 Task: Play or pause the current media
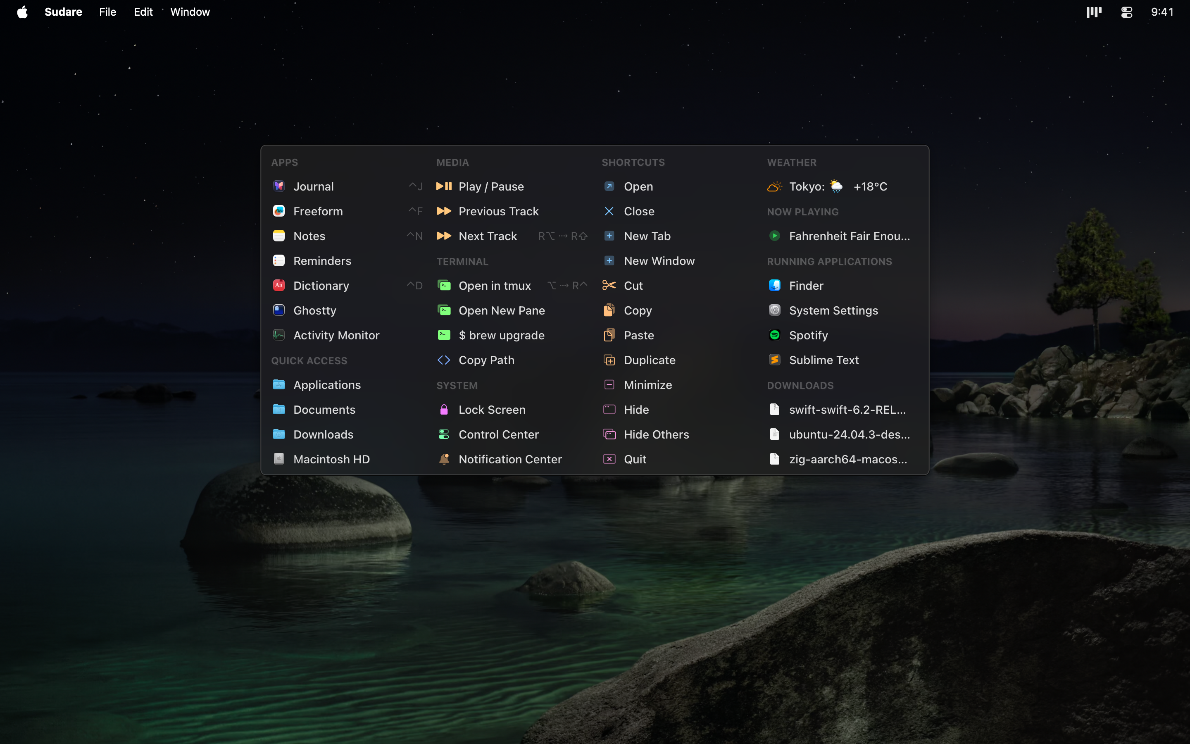491,186
